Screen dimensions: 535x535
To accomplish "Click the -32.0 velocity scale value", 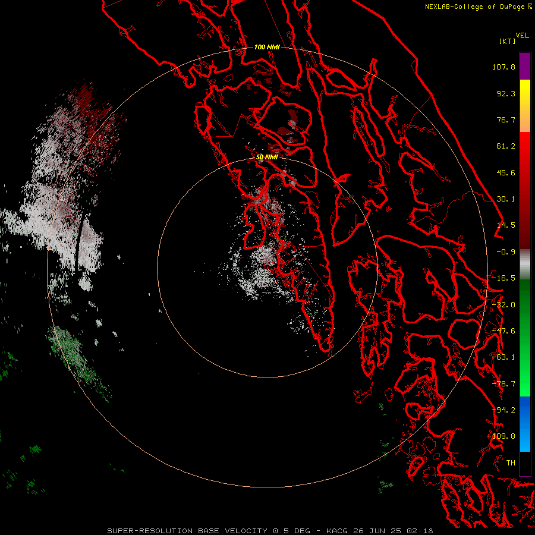I will (x=503, y=305).
